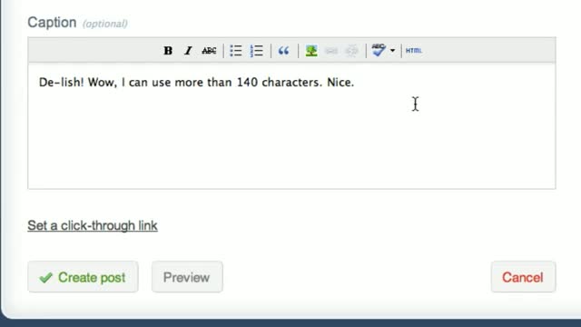Switch to HTML source editing
Viewport: 581px width, 327px height.
point(414,51)
